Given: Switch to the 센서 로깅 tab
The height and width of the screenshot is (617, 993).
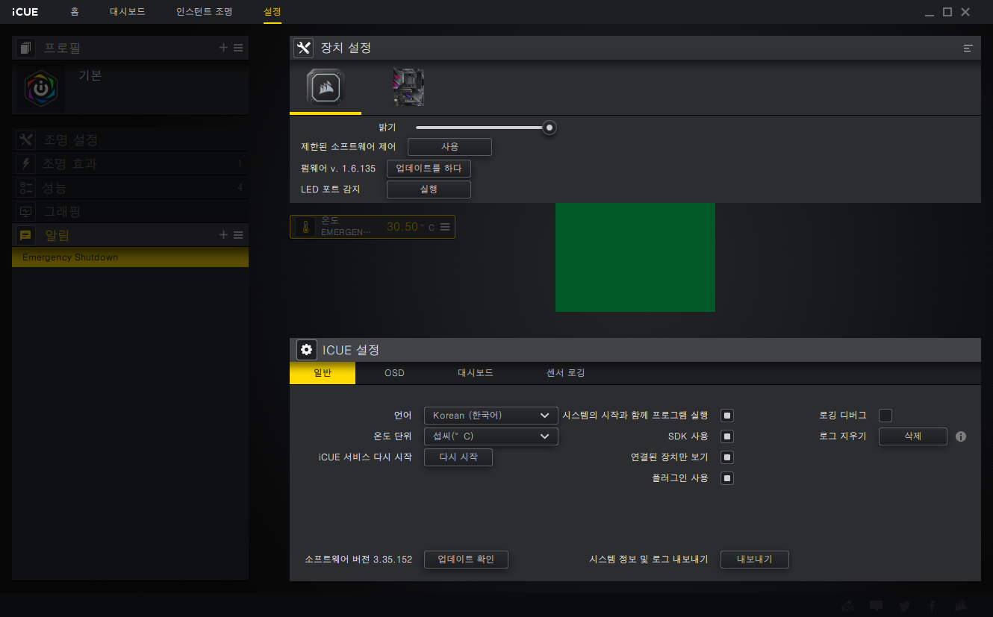Looking at the screenshot, I should click(565, 373).
